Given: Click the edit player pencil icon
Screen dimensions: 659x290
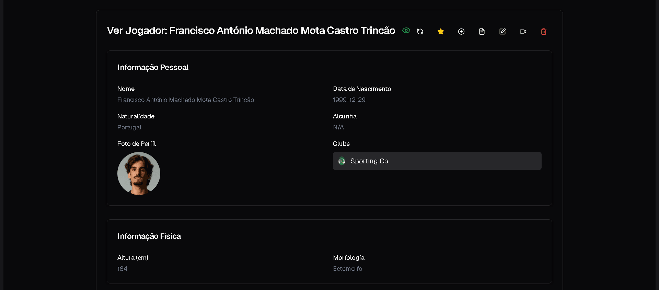Looking at the screenshot, I should [502, 32].
